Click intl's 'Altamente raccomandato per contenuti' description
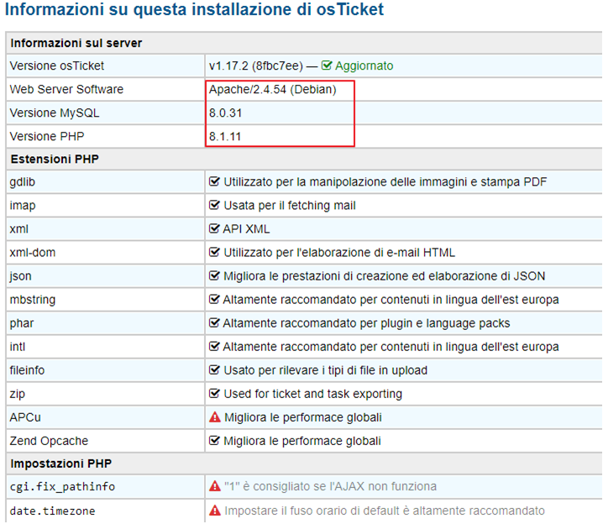The width and height of the screenshot is (603, 524). coord(391,347)
